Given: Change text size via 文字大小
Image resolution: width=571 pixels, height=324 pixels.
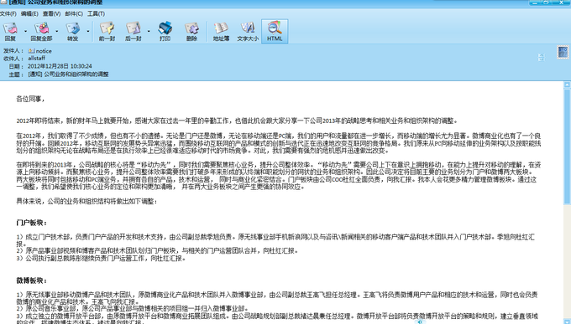Looking at the screenshot, I should coord(248,31).
